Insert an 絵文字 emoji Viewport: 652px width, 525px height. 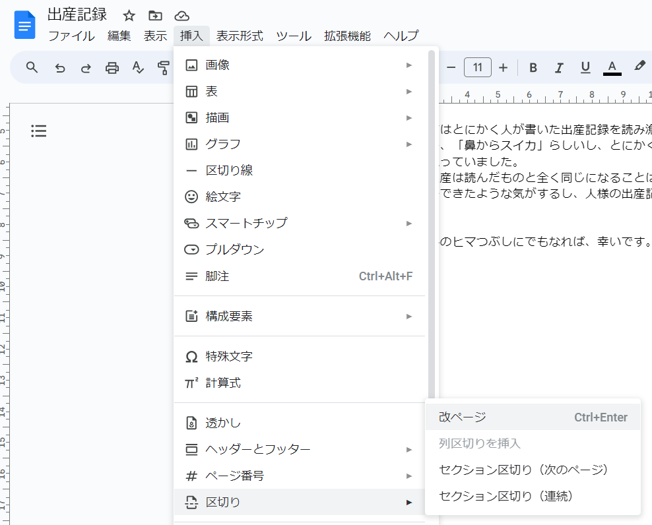coord(300,197)
